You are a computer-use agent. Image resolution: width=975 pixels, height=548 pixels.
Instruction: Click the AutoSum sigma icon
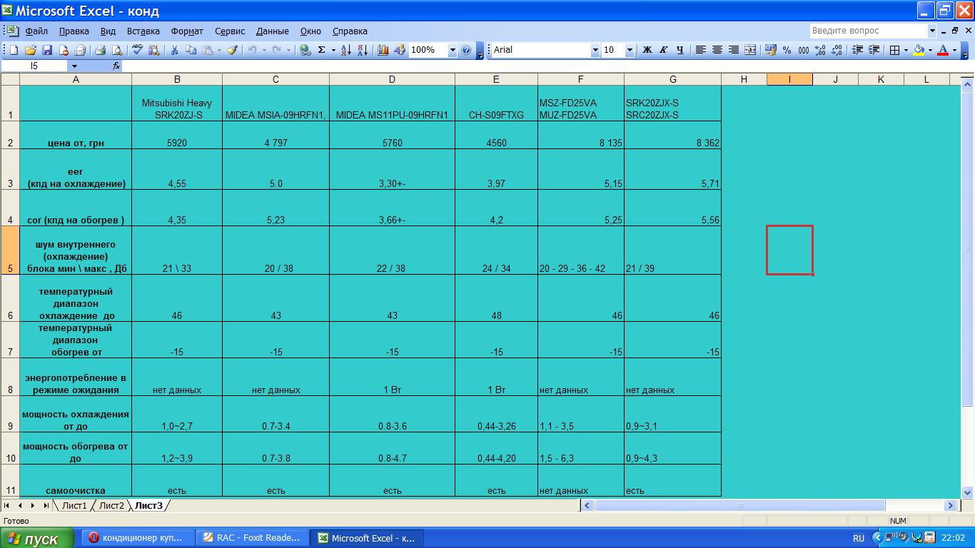tap(322, 50)
